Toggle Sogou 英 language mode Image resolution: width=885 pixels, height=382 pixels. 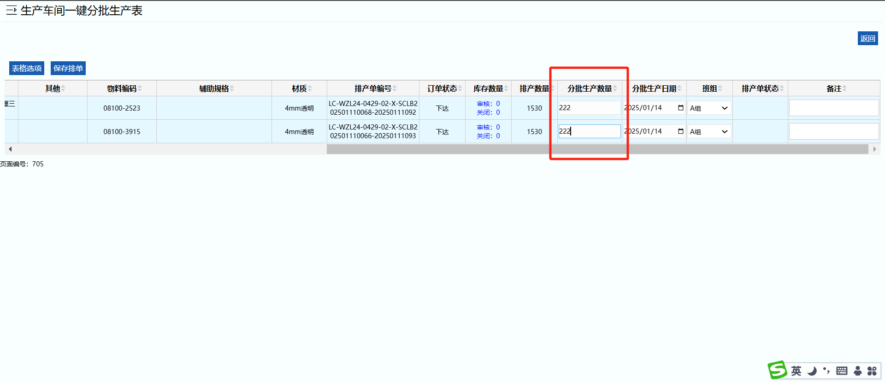(796, 371)
